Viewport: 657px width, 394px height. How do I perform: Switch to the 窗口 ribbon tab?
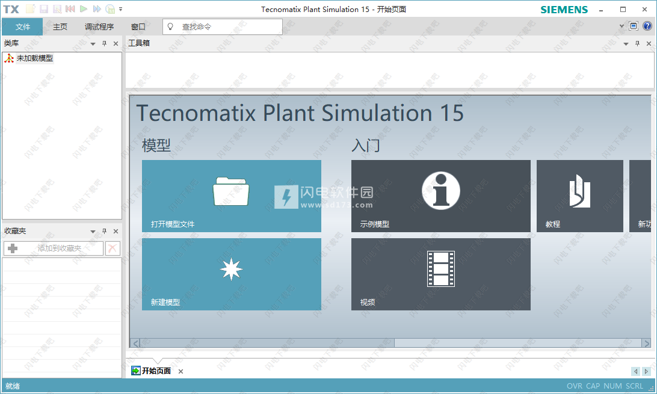(x=138, y=27)
